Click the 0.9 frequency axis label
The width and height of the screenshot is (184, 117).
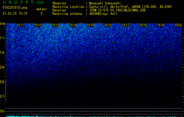(3, 67)
